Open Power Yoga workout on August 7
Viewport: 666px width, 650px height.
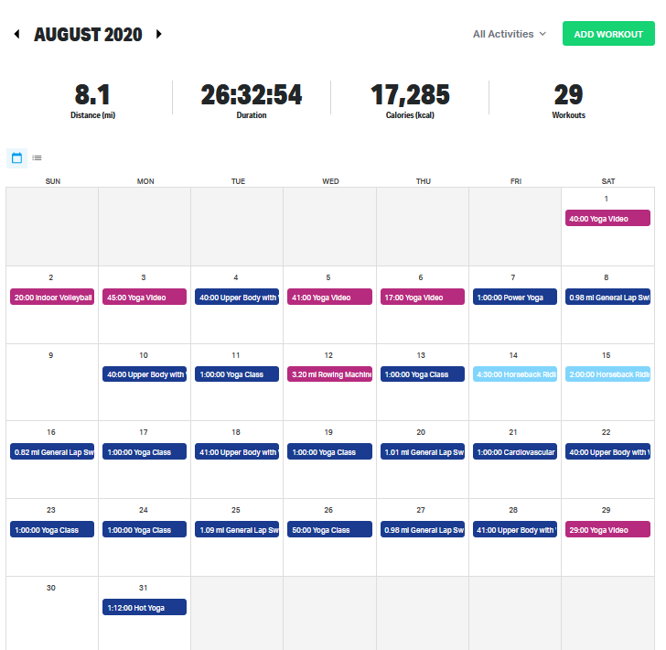click(515, 298)
